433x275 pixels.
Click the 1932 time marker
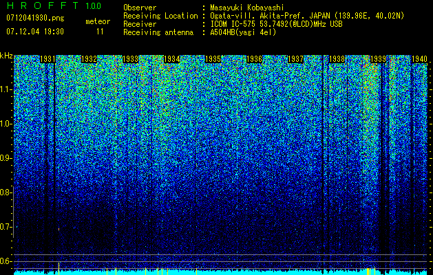(89, 59)
